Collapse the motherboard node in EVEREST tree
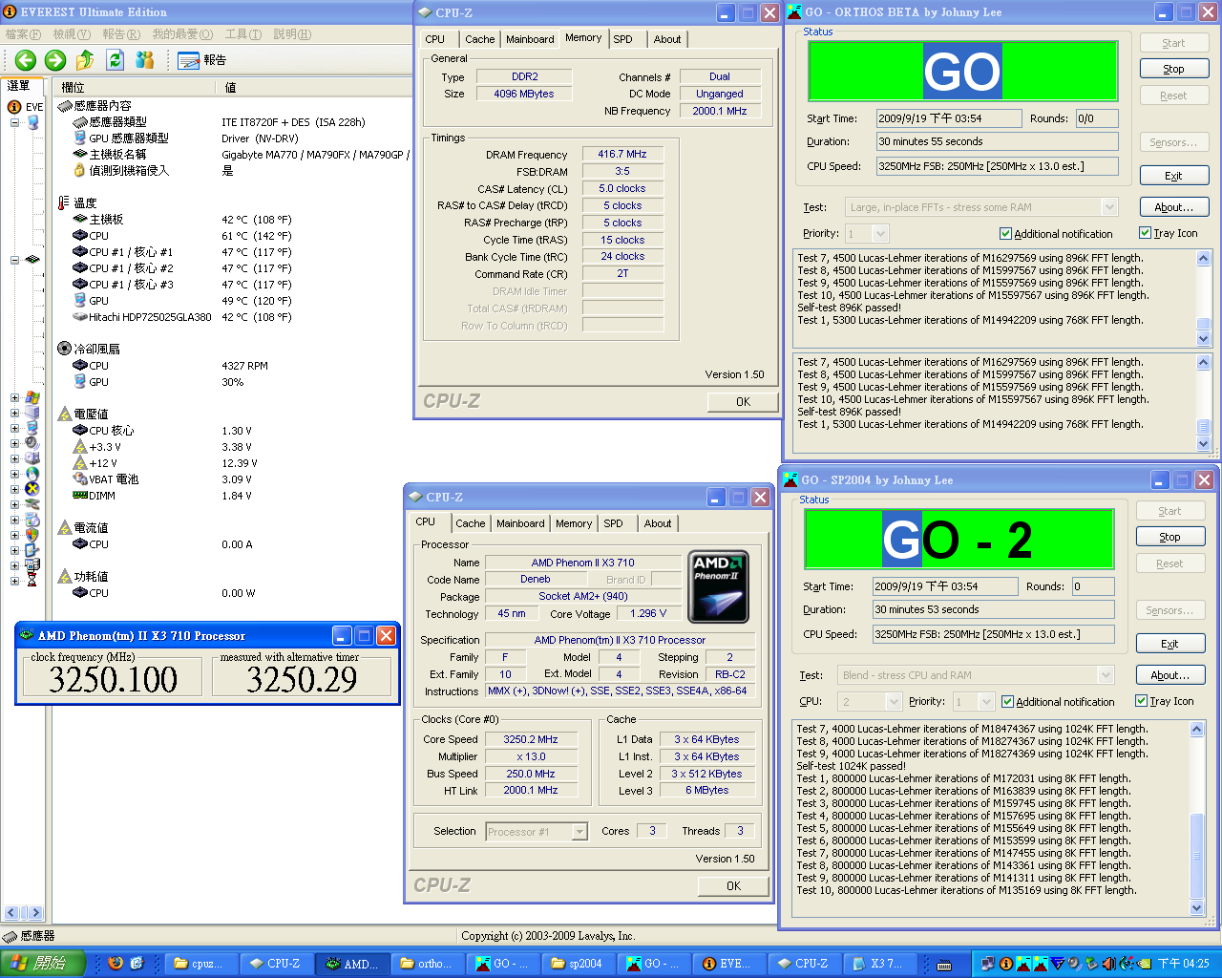 tap(14, 260)
